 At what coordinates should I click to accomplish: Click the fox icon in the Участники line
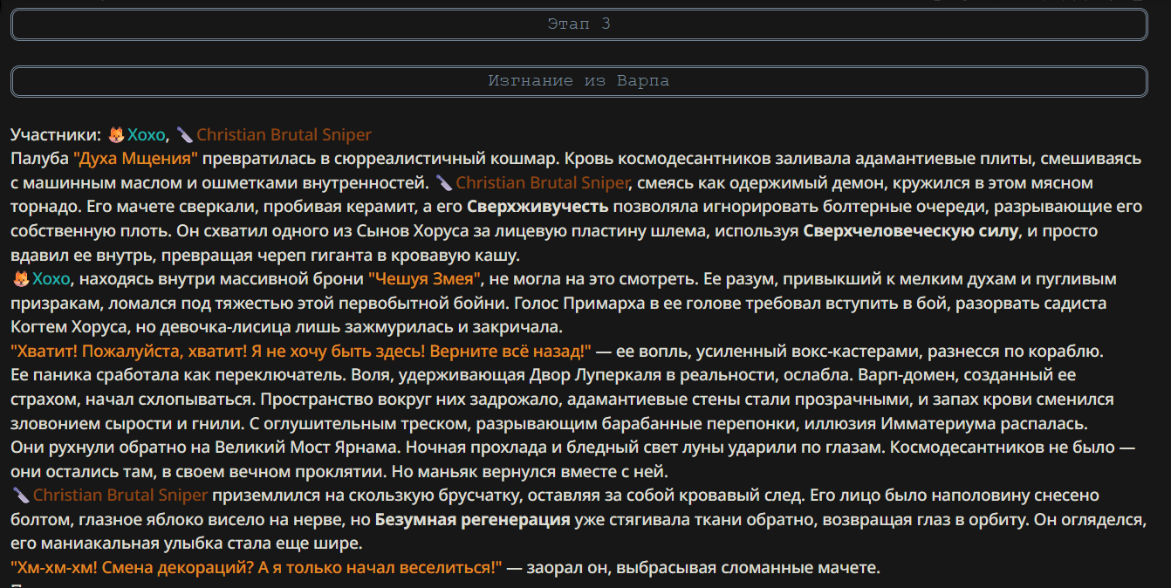point(116,135)
